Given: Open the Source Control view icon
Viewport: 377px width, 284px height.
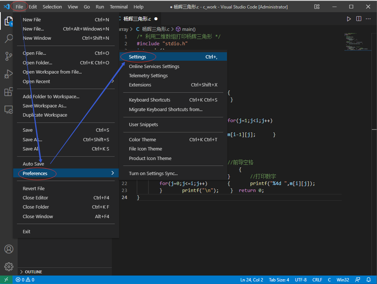Looking at the screenshot, I should (x=9, y=56).
